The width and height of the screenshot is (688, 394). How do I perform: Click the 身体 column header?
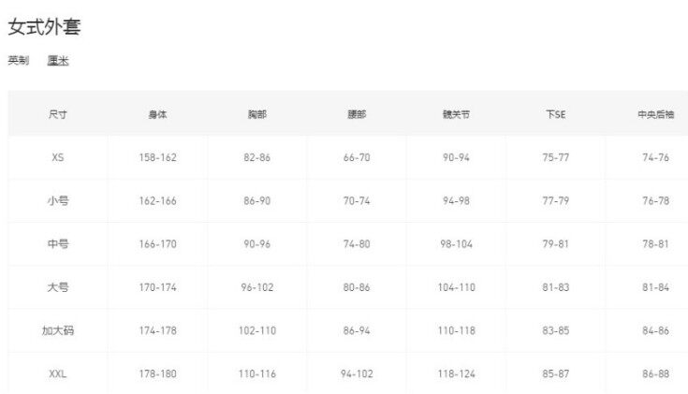pos(157,115)
